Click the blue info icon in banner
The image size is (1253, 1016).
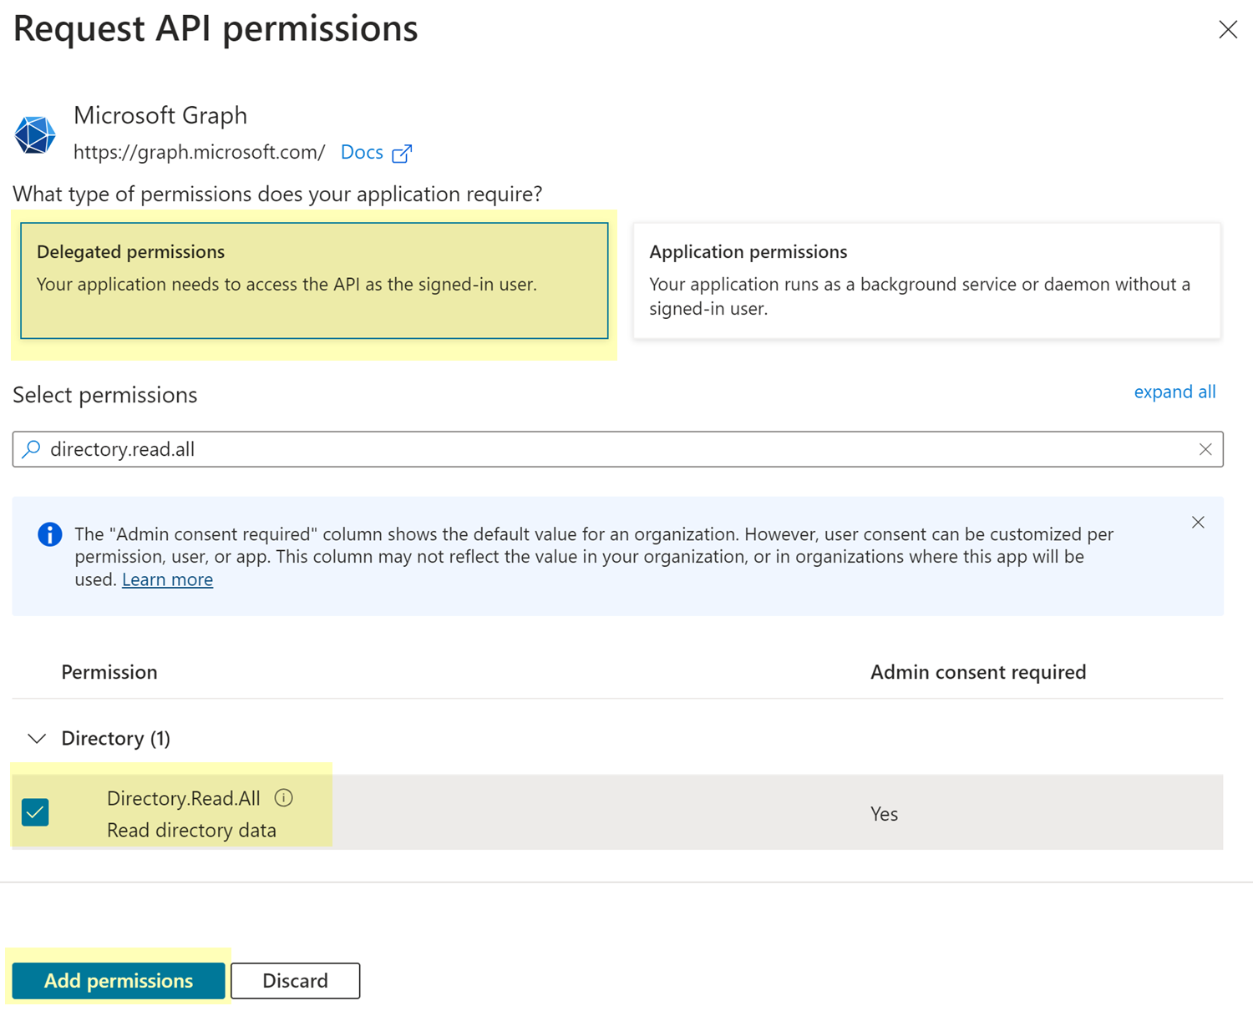pyautogui.click(x=50, y=534)
